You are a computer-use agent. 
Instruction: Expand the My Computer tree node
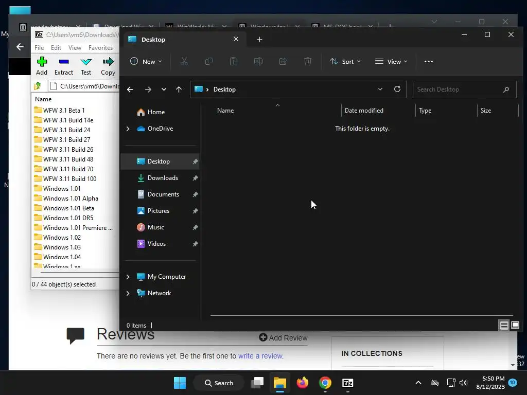coord(128,277)
